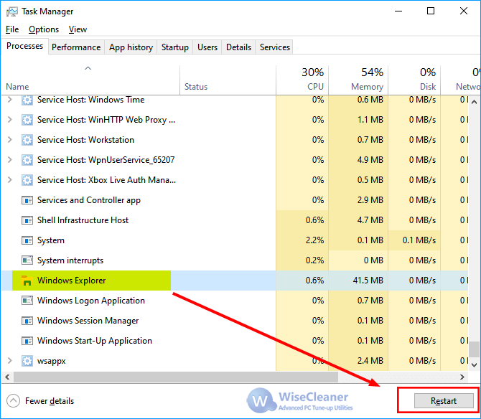Click the Service Host: Workstation gear icon
The width and height of the screenshot is (481, 419).
pyautogui.click(x=27, y=140)
